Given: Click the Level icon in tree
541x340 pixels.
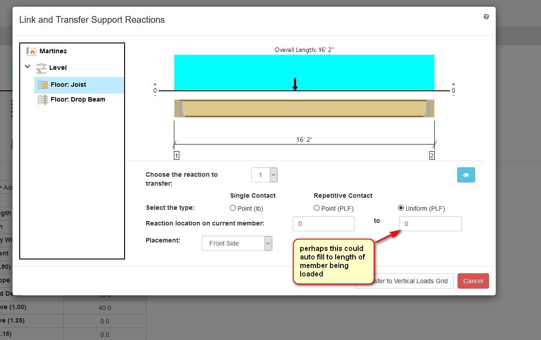Looking at the screenshot, I should coord(41,68).
